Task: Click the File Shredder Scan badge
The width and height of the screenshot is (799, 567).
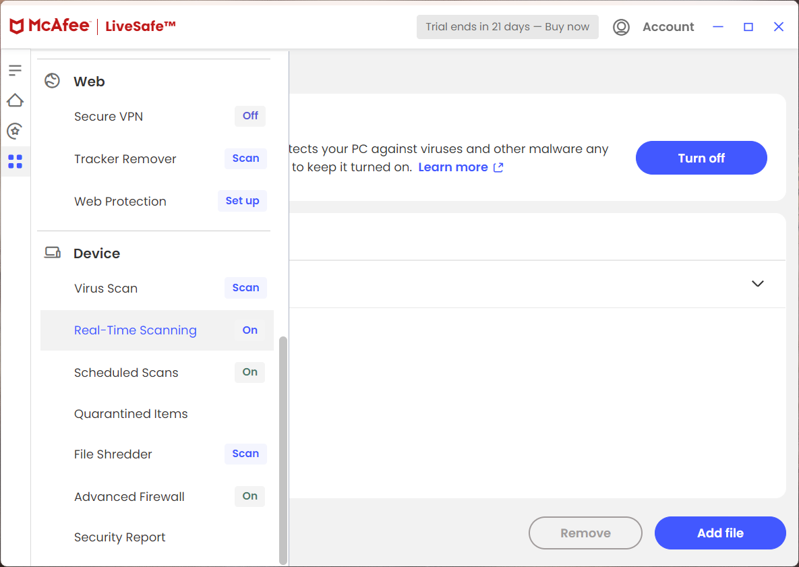Action: (x=245, y=453)
